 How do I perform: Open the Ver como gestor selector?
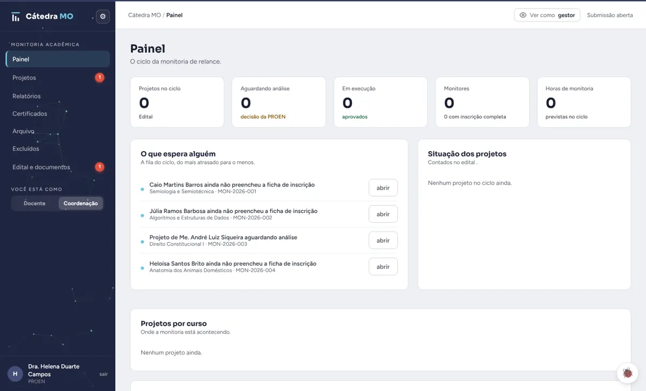(x=547, y=15)
